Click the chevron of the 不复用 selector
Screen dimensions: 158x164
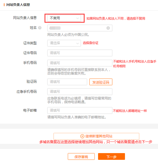pyautogui.click(x=78, y=18)
